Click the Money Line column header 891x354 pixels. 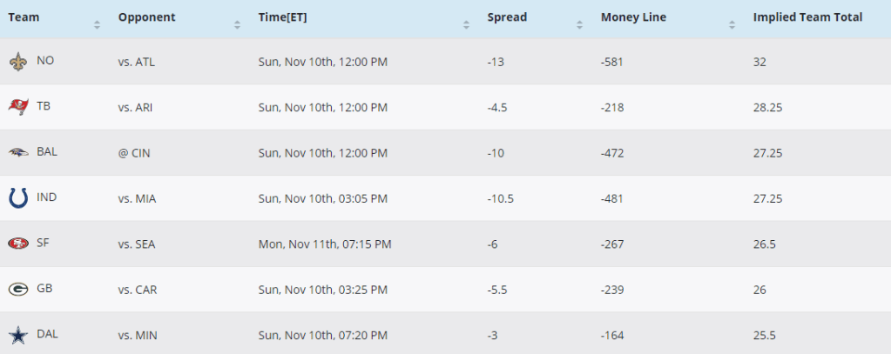click(635, 17)
